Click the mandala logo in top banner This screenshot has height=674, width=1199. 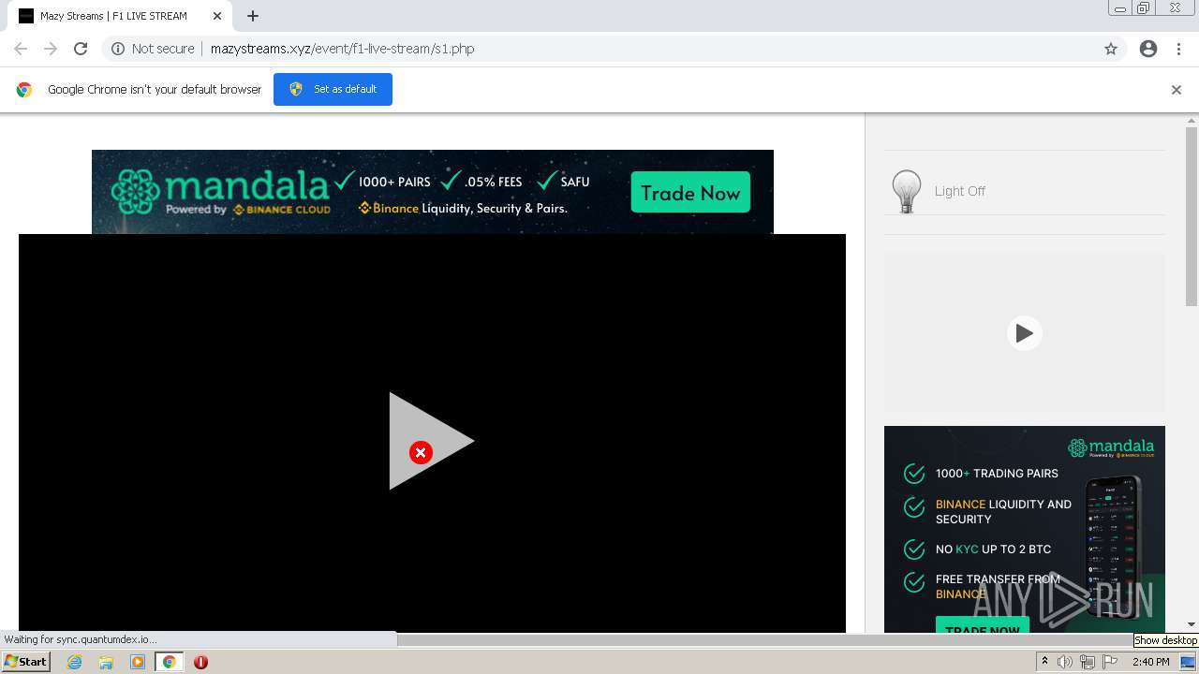tap(220, 191)
